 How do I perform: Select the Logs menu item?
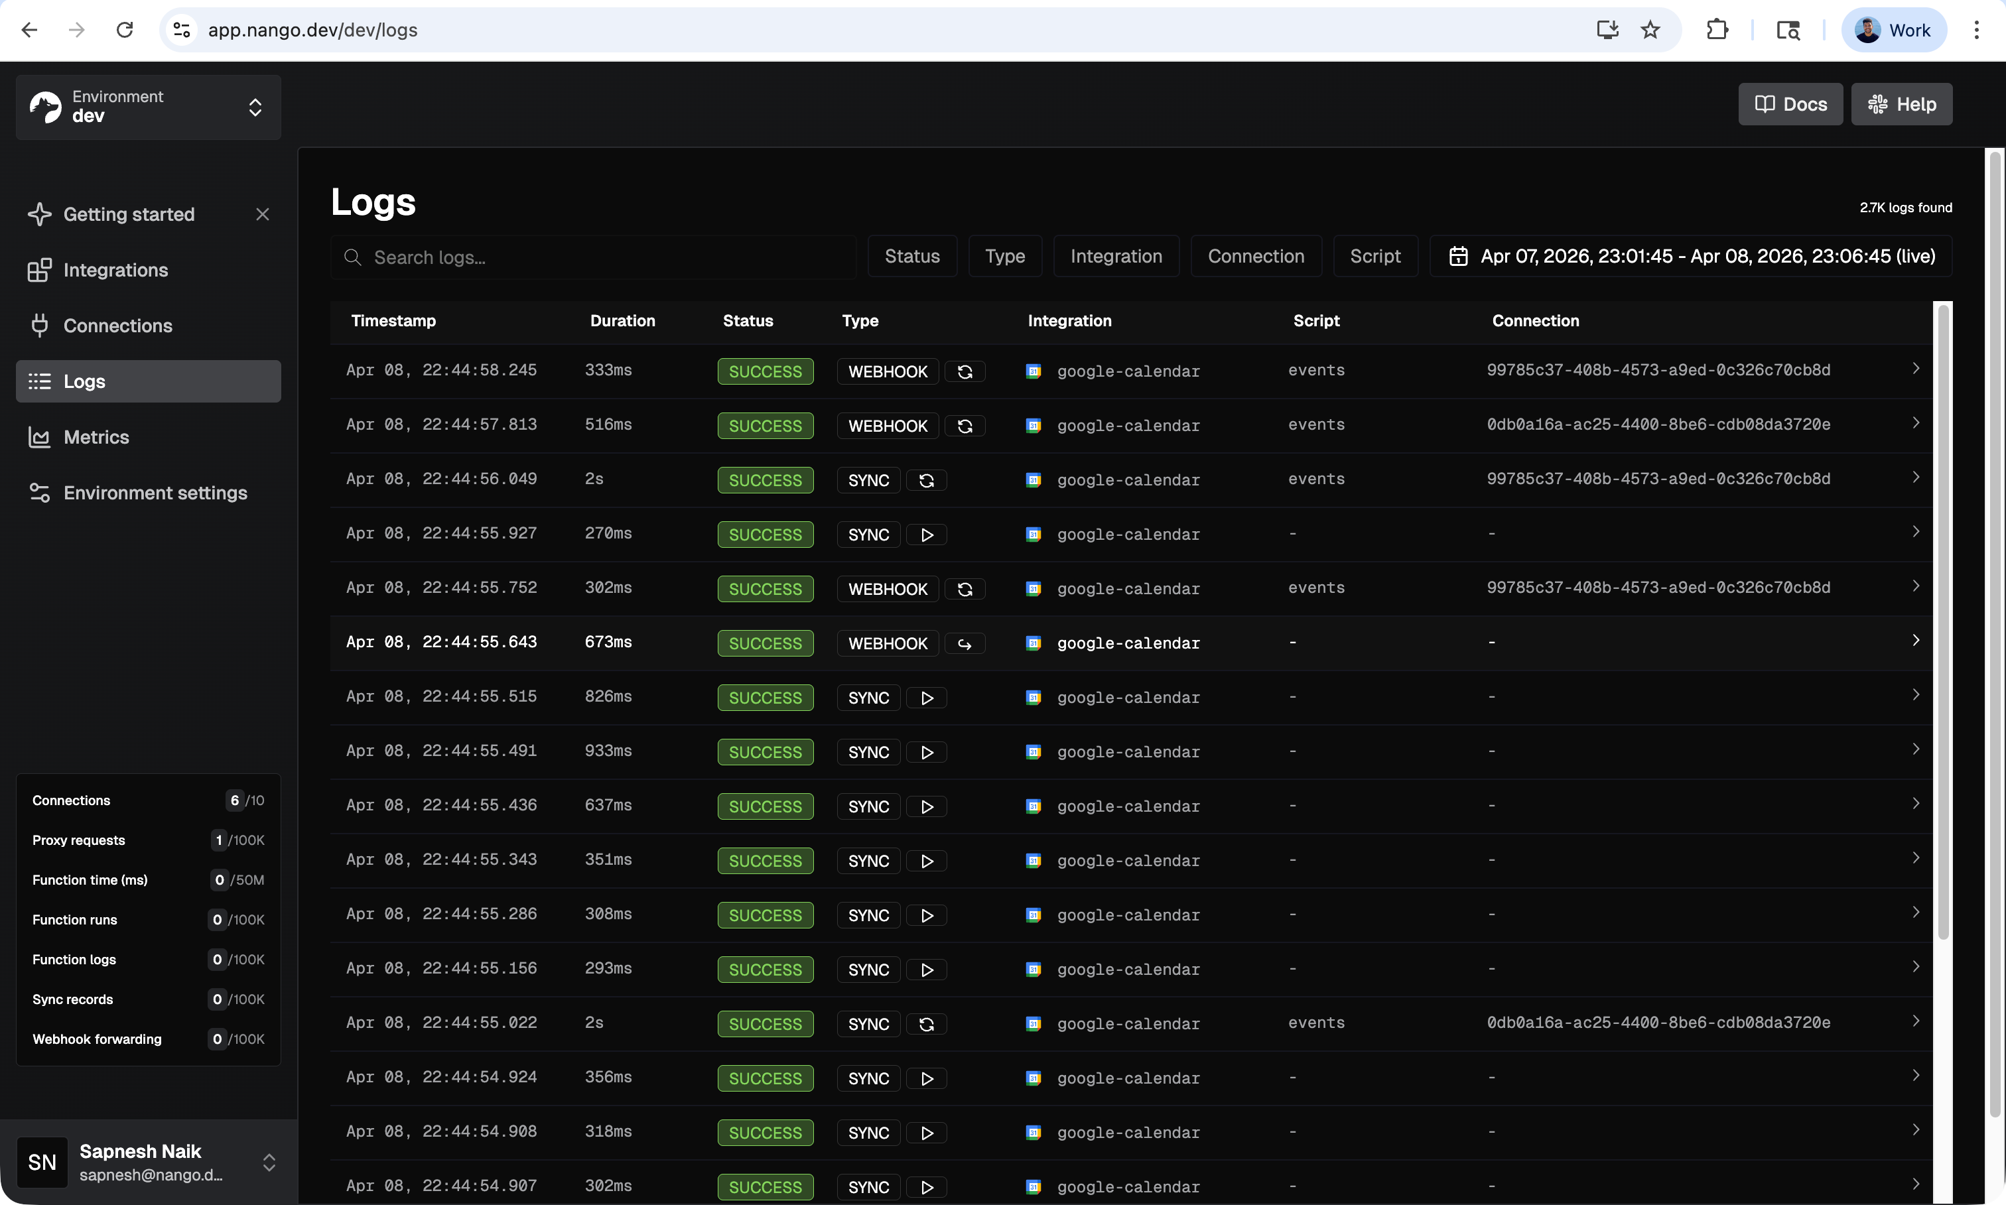(x=84, y=381)
